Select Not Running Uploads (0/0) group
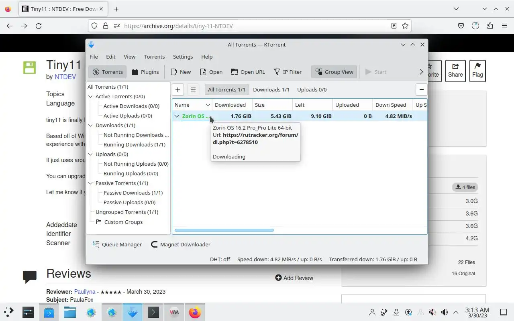Image resolution: width=514 pixels, height=321 pixels. coord(136,164)
